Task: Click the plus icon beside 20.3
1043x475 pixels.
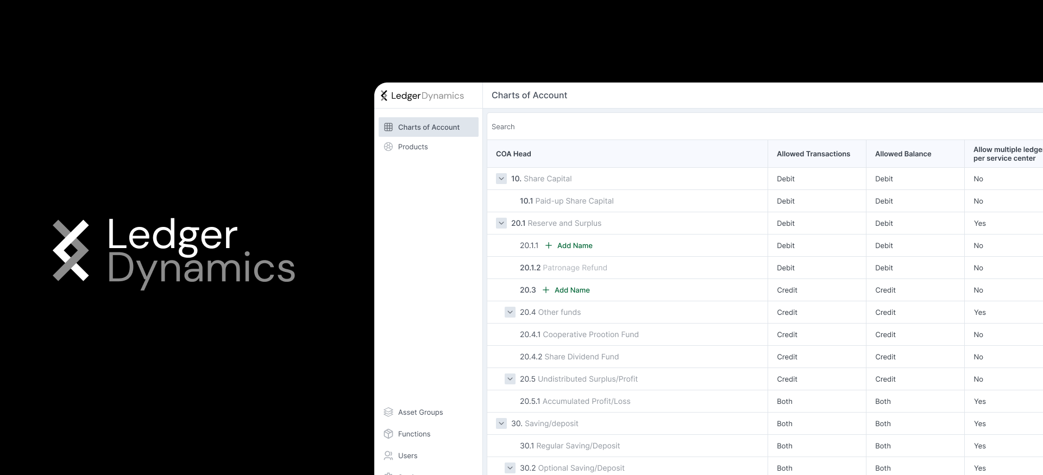Action: pyautogui.click(x=546, y=290)
